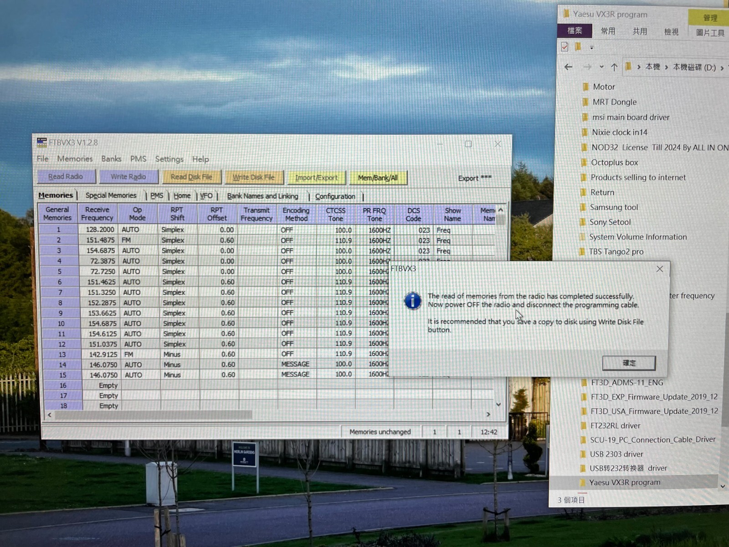Image resolution: width=729 pixels, height=547 pixels.
Task: Click the Motor folder icon in Explorer
Action: point(585,87)
